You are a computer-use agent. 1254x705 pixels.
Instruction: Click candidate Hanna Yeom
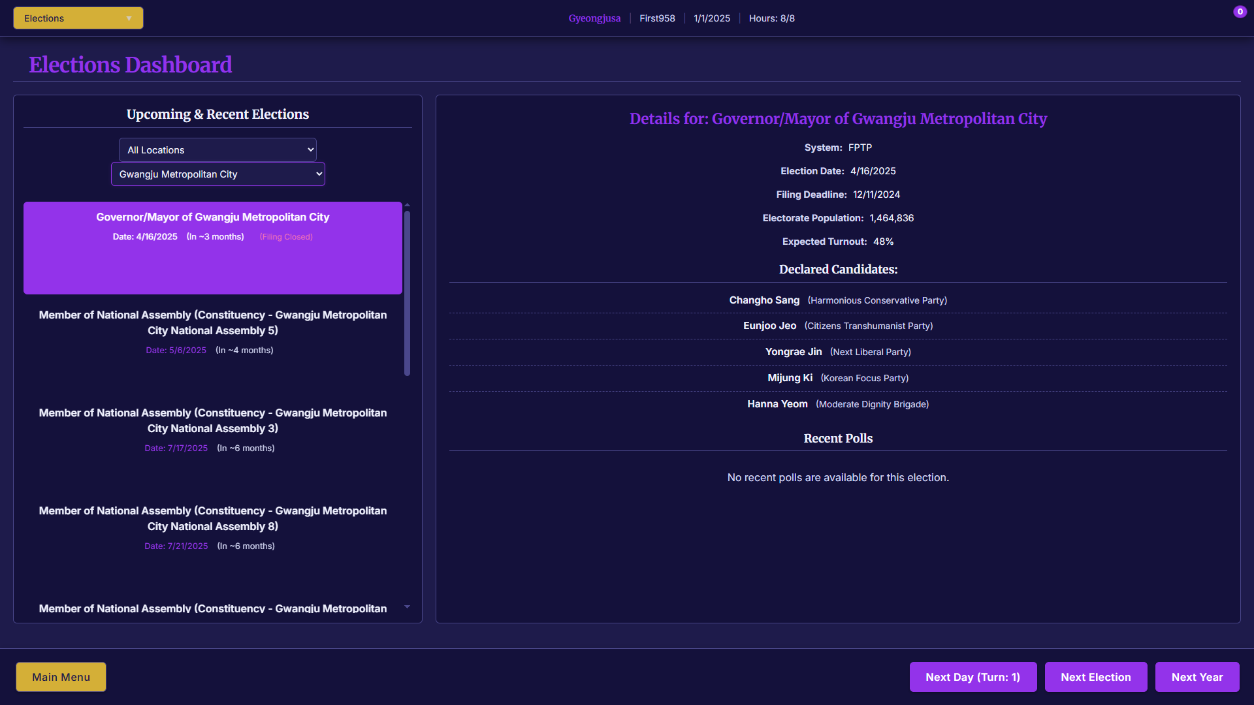pyautogui.click(x=777, y=404)
